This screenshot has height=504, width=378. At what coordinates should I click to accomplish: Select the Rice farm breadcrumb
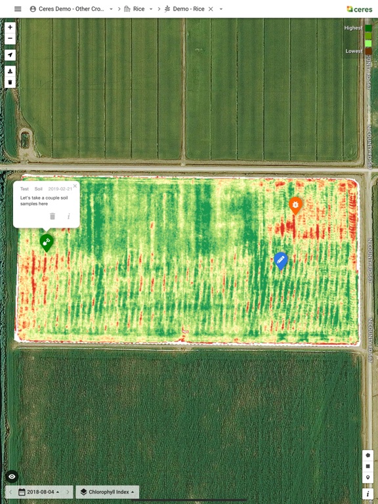(x=139, y=9)
